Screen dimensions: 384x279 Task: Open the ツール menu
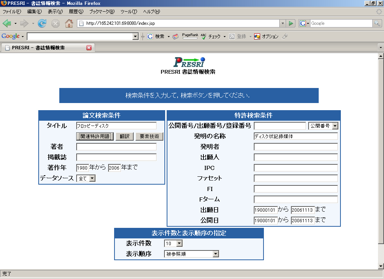[129, 12]
